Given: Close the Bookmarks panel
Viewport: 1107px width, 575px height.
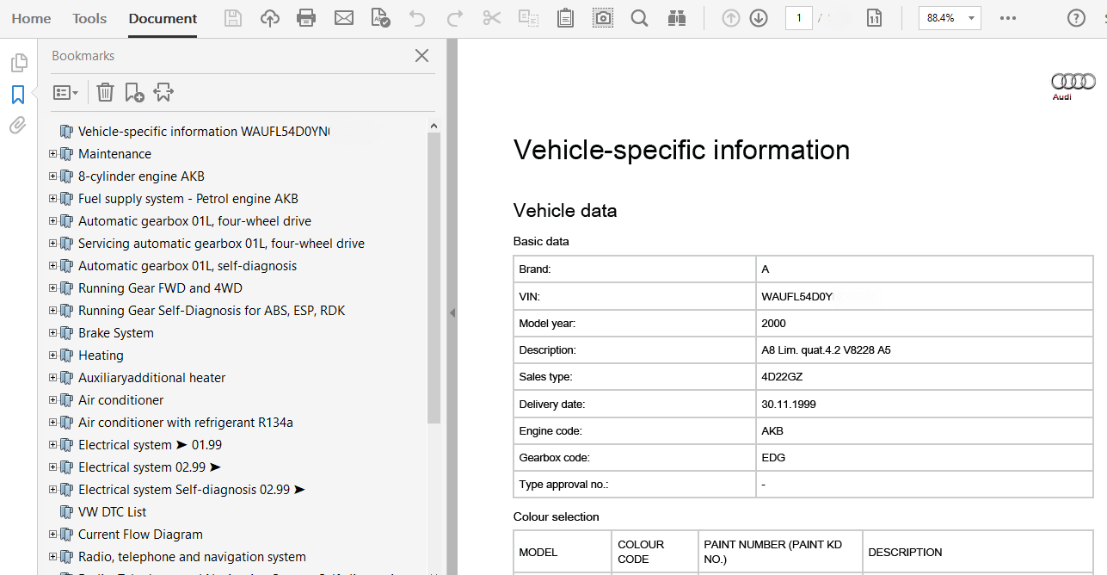Looking at the screenshot, I should coord(421,56).
